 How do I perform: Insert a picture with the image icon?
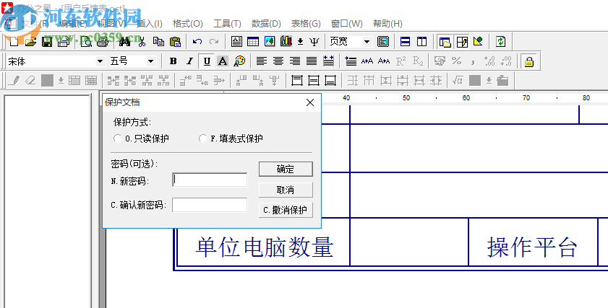270,41
